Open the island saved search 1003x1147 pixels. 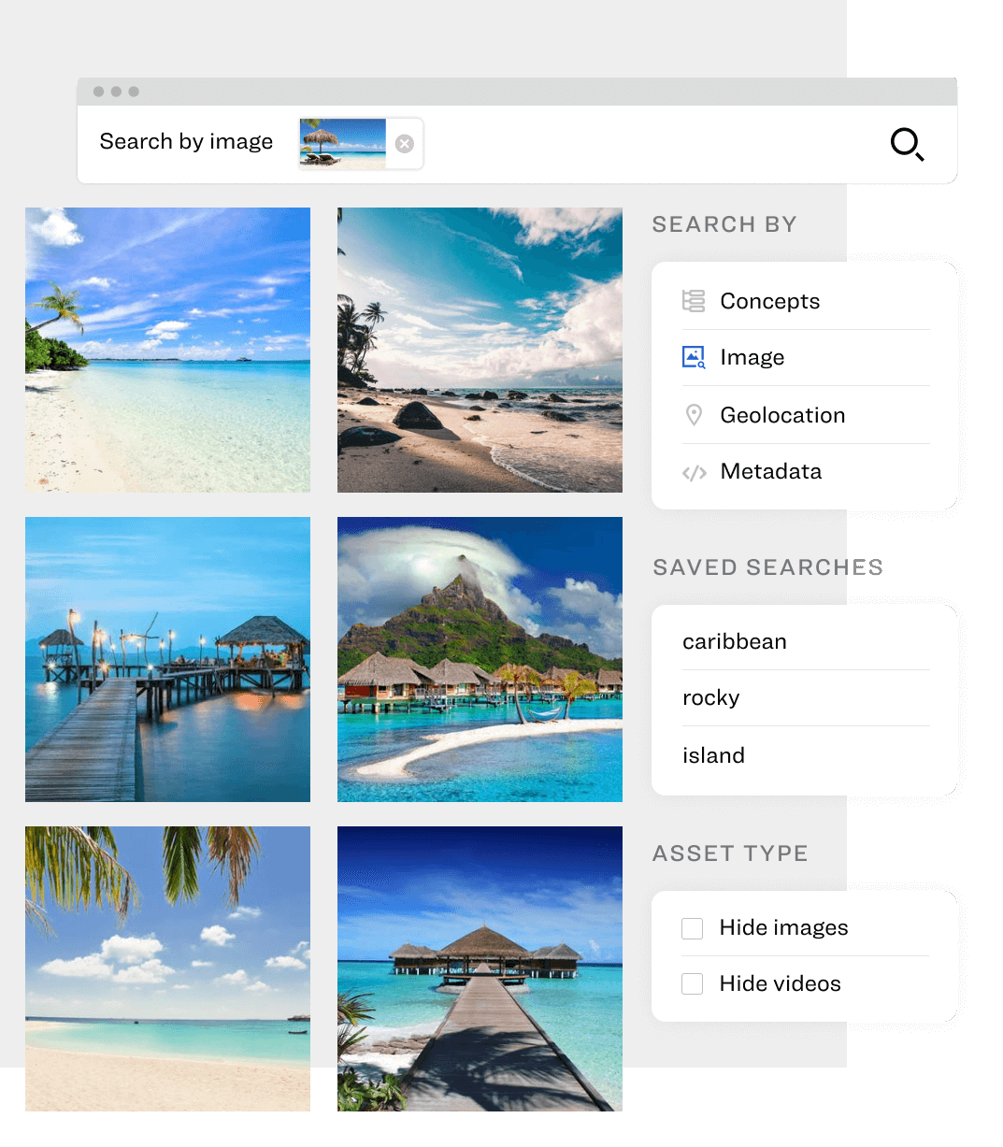tap(713, 755)
